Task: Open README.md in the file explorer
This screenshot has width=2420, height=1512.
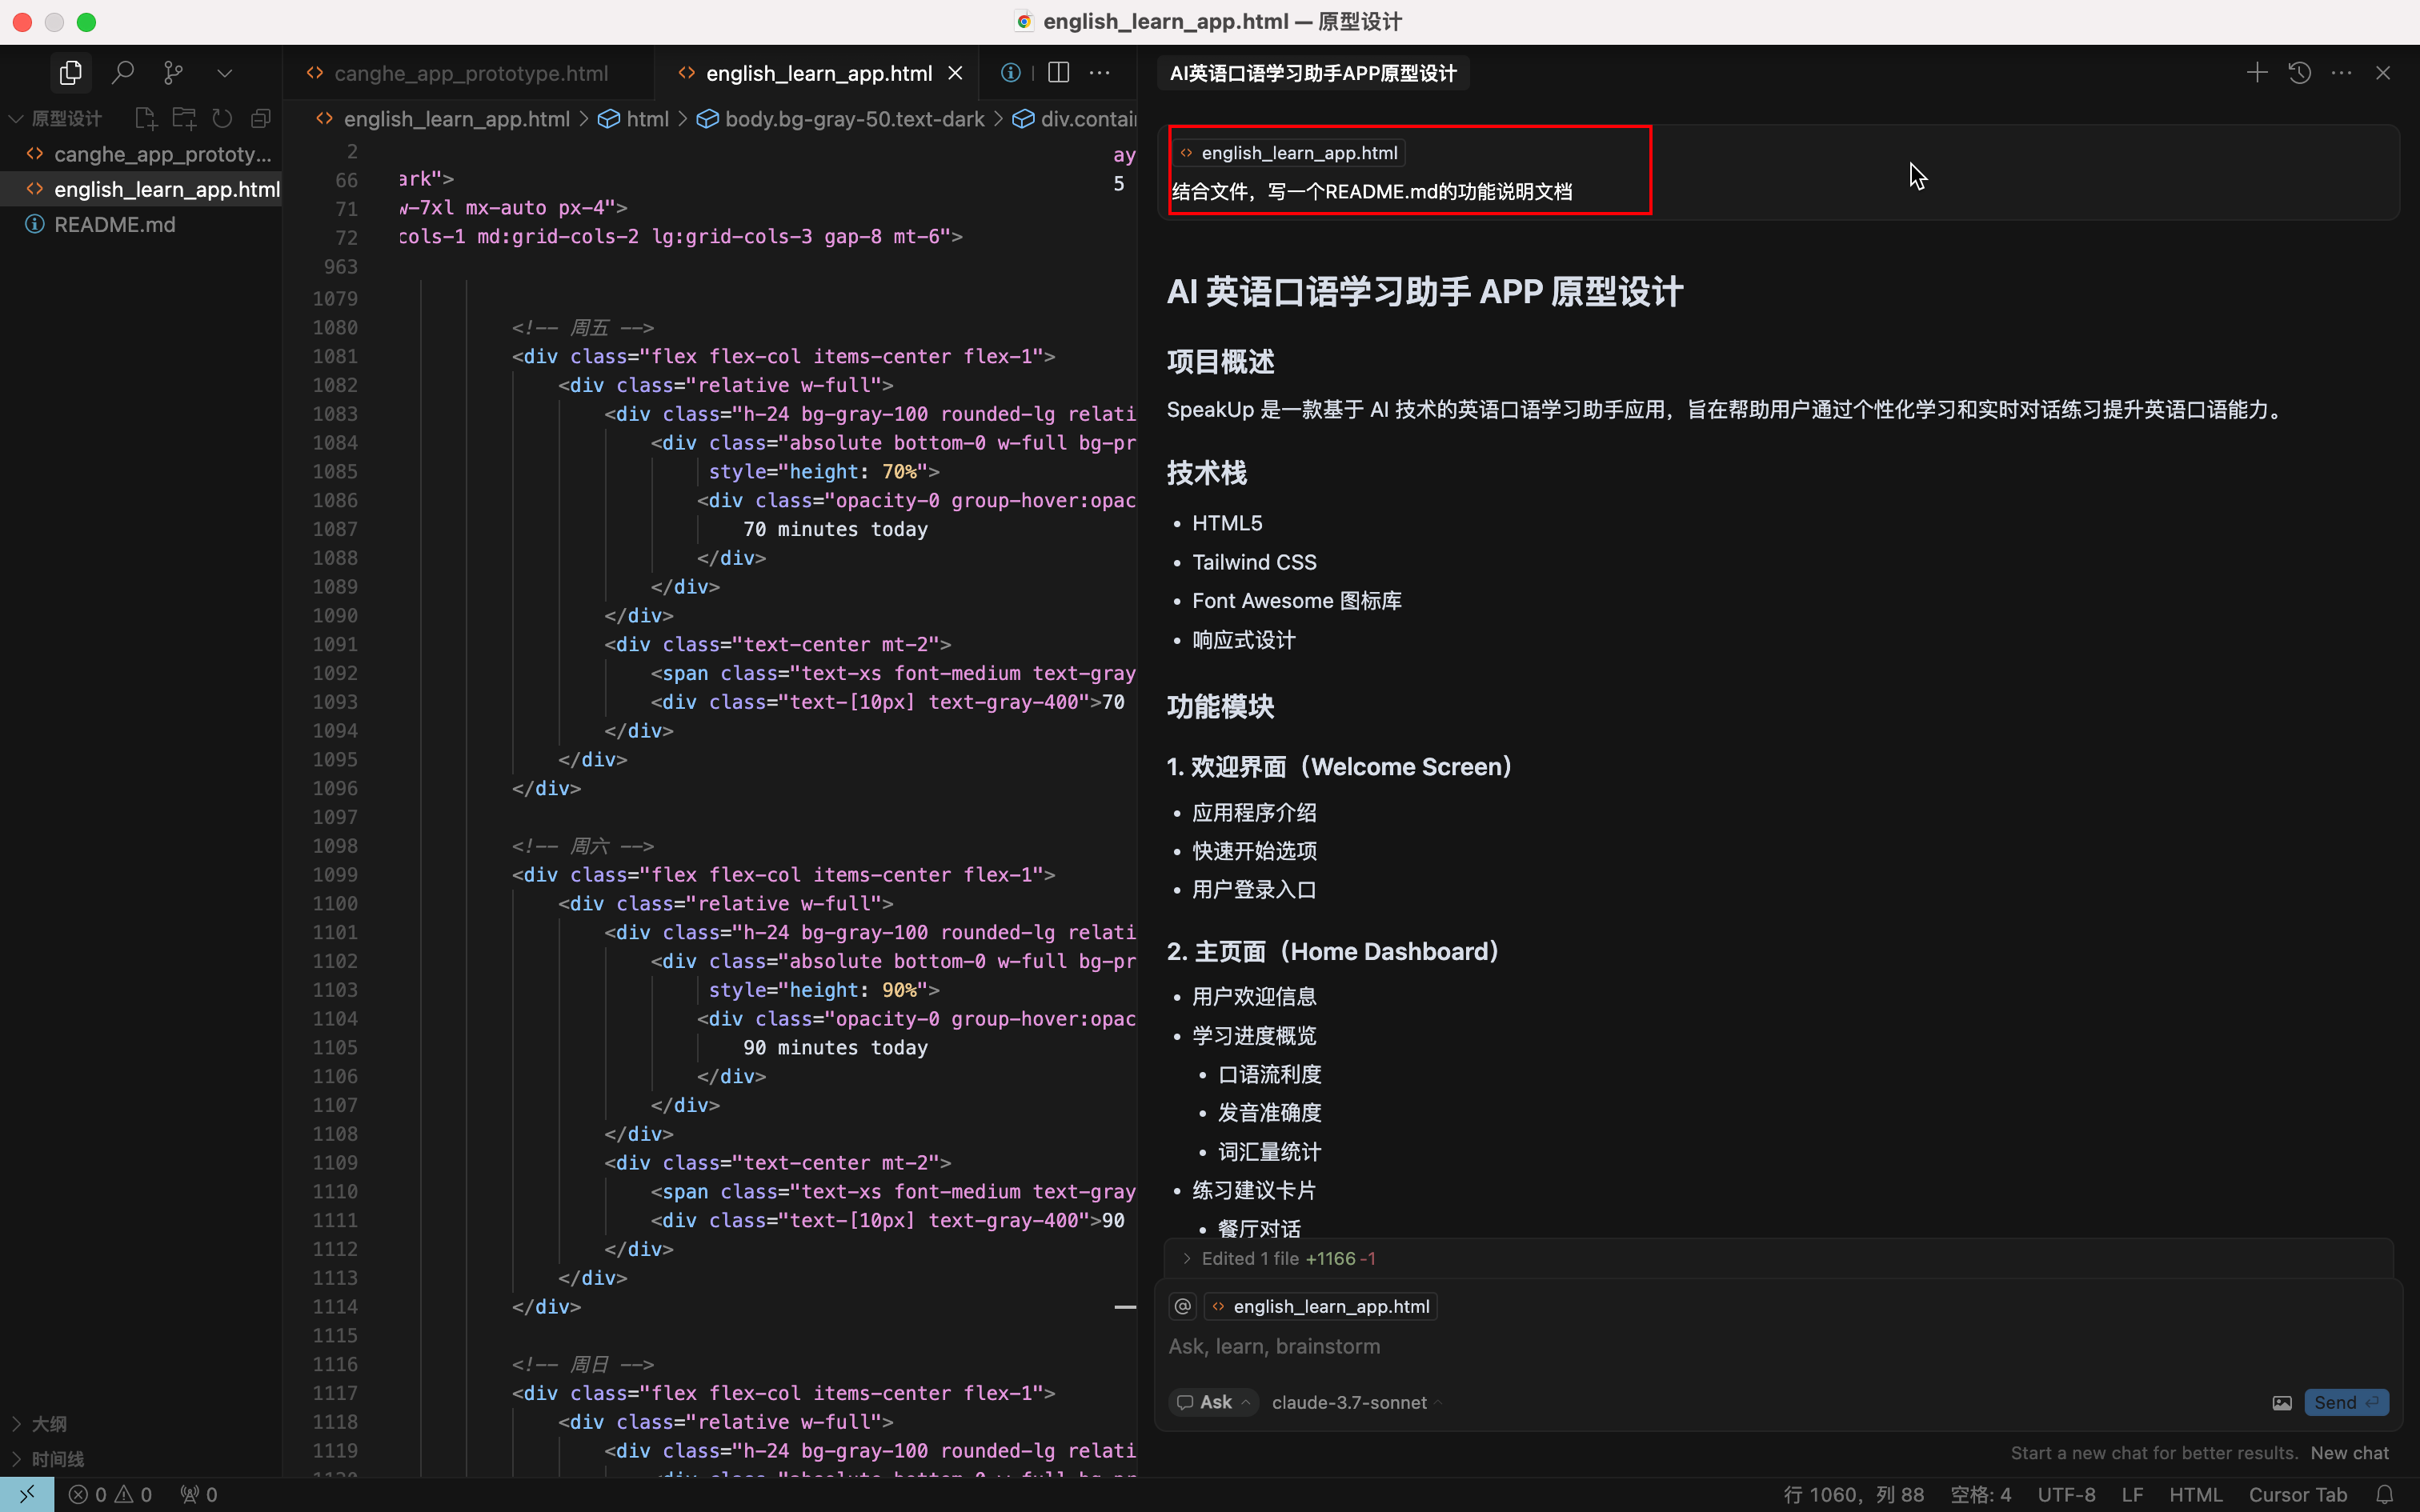Action: (114, 224)
